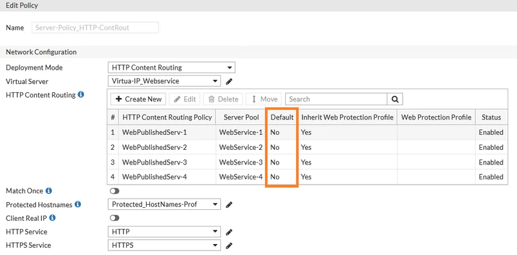Toggle the Client Real IP switch
The height and width of the screenshot is (255, 517).
coord(114,218)
